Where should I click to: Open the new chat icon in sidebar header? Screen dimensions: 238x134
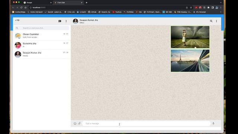click(60, 21)
